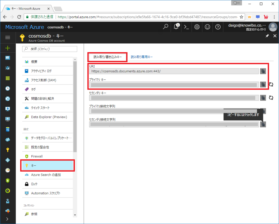The image size is (279, 224).
Task: Open 参照 under コレクション
Action: click(x=47, y=214)
